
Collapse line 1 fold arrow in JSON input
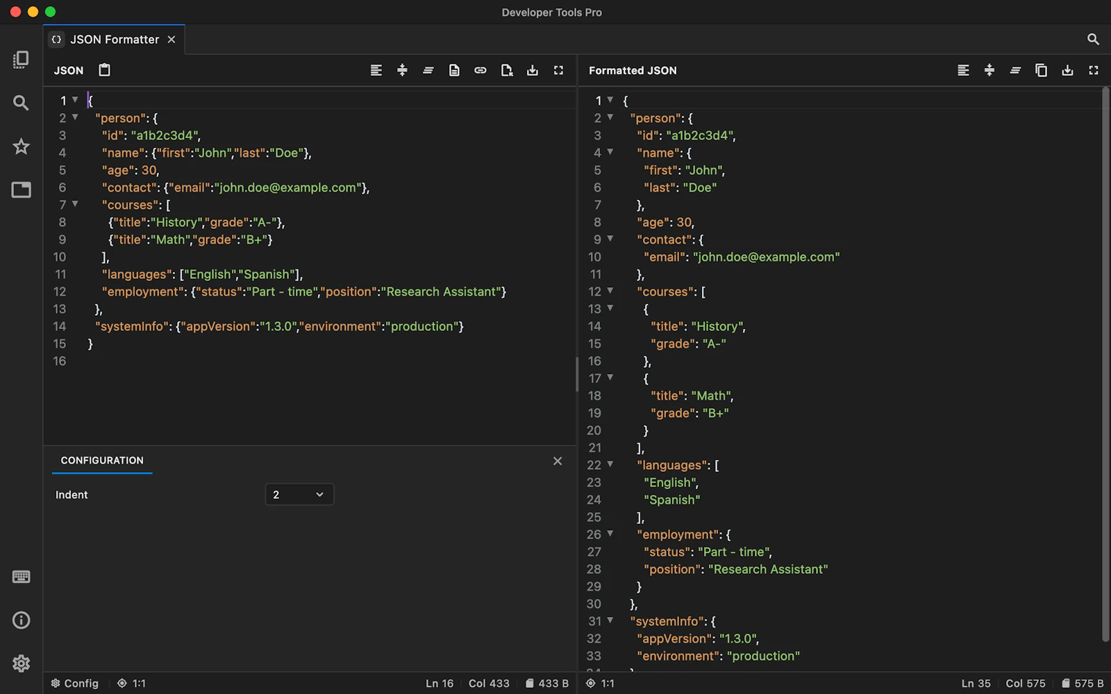[x=75, y=100]
